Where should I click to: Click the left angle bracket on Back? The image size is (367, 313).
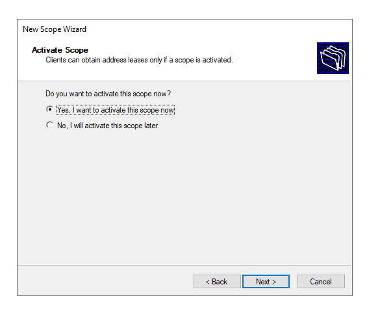208,282
